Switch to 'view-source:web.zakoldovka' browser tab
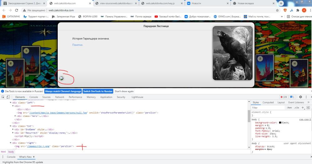Viewport: 312px width, 164px height. pyautogui.click(x=116, y=3)
